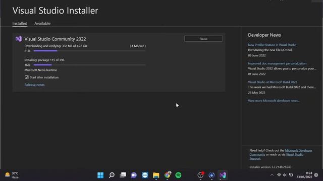
Task: Open the Teams Chat taskbar icon
Action: point(134,175)
